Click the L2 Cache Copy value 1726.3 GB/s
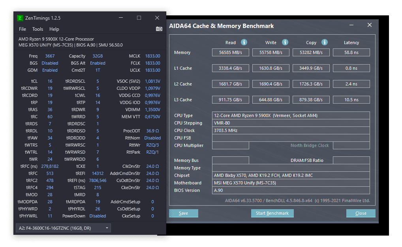 (x=311, y=84)
